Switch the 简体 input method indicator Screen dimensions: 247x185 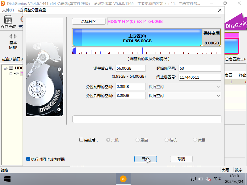click(x=217, y=179)
